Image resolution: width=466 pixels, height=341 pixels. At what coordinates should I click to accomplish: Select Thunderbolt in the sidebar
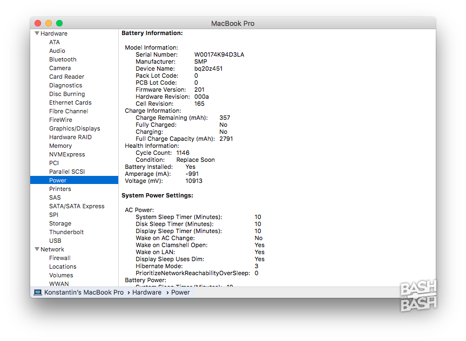click(x=66, y=231)
